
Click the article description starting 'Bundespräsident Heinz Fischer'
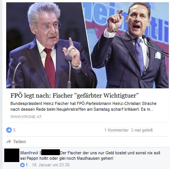83,106
